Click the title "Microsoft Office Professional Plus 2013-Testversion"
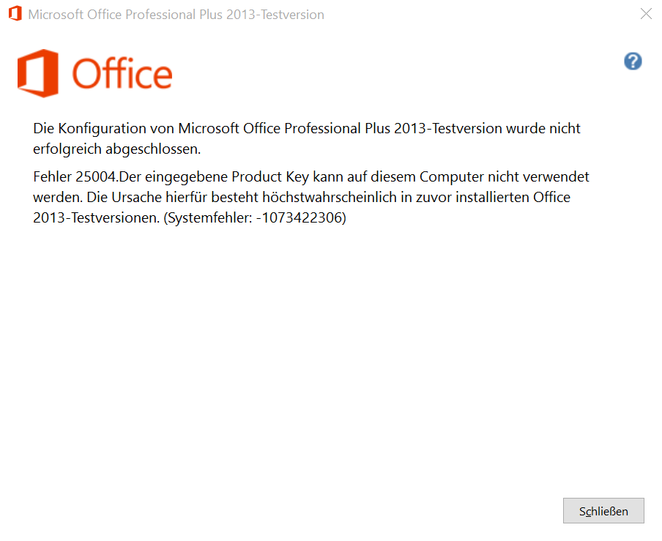The height and width of the screenshot is (541, 662). click(176, 15)
